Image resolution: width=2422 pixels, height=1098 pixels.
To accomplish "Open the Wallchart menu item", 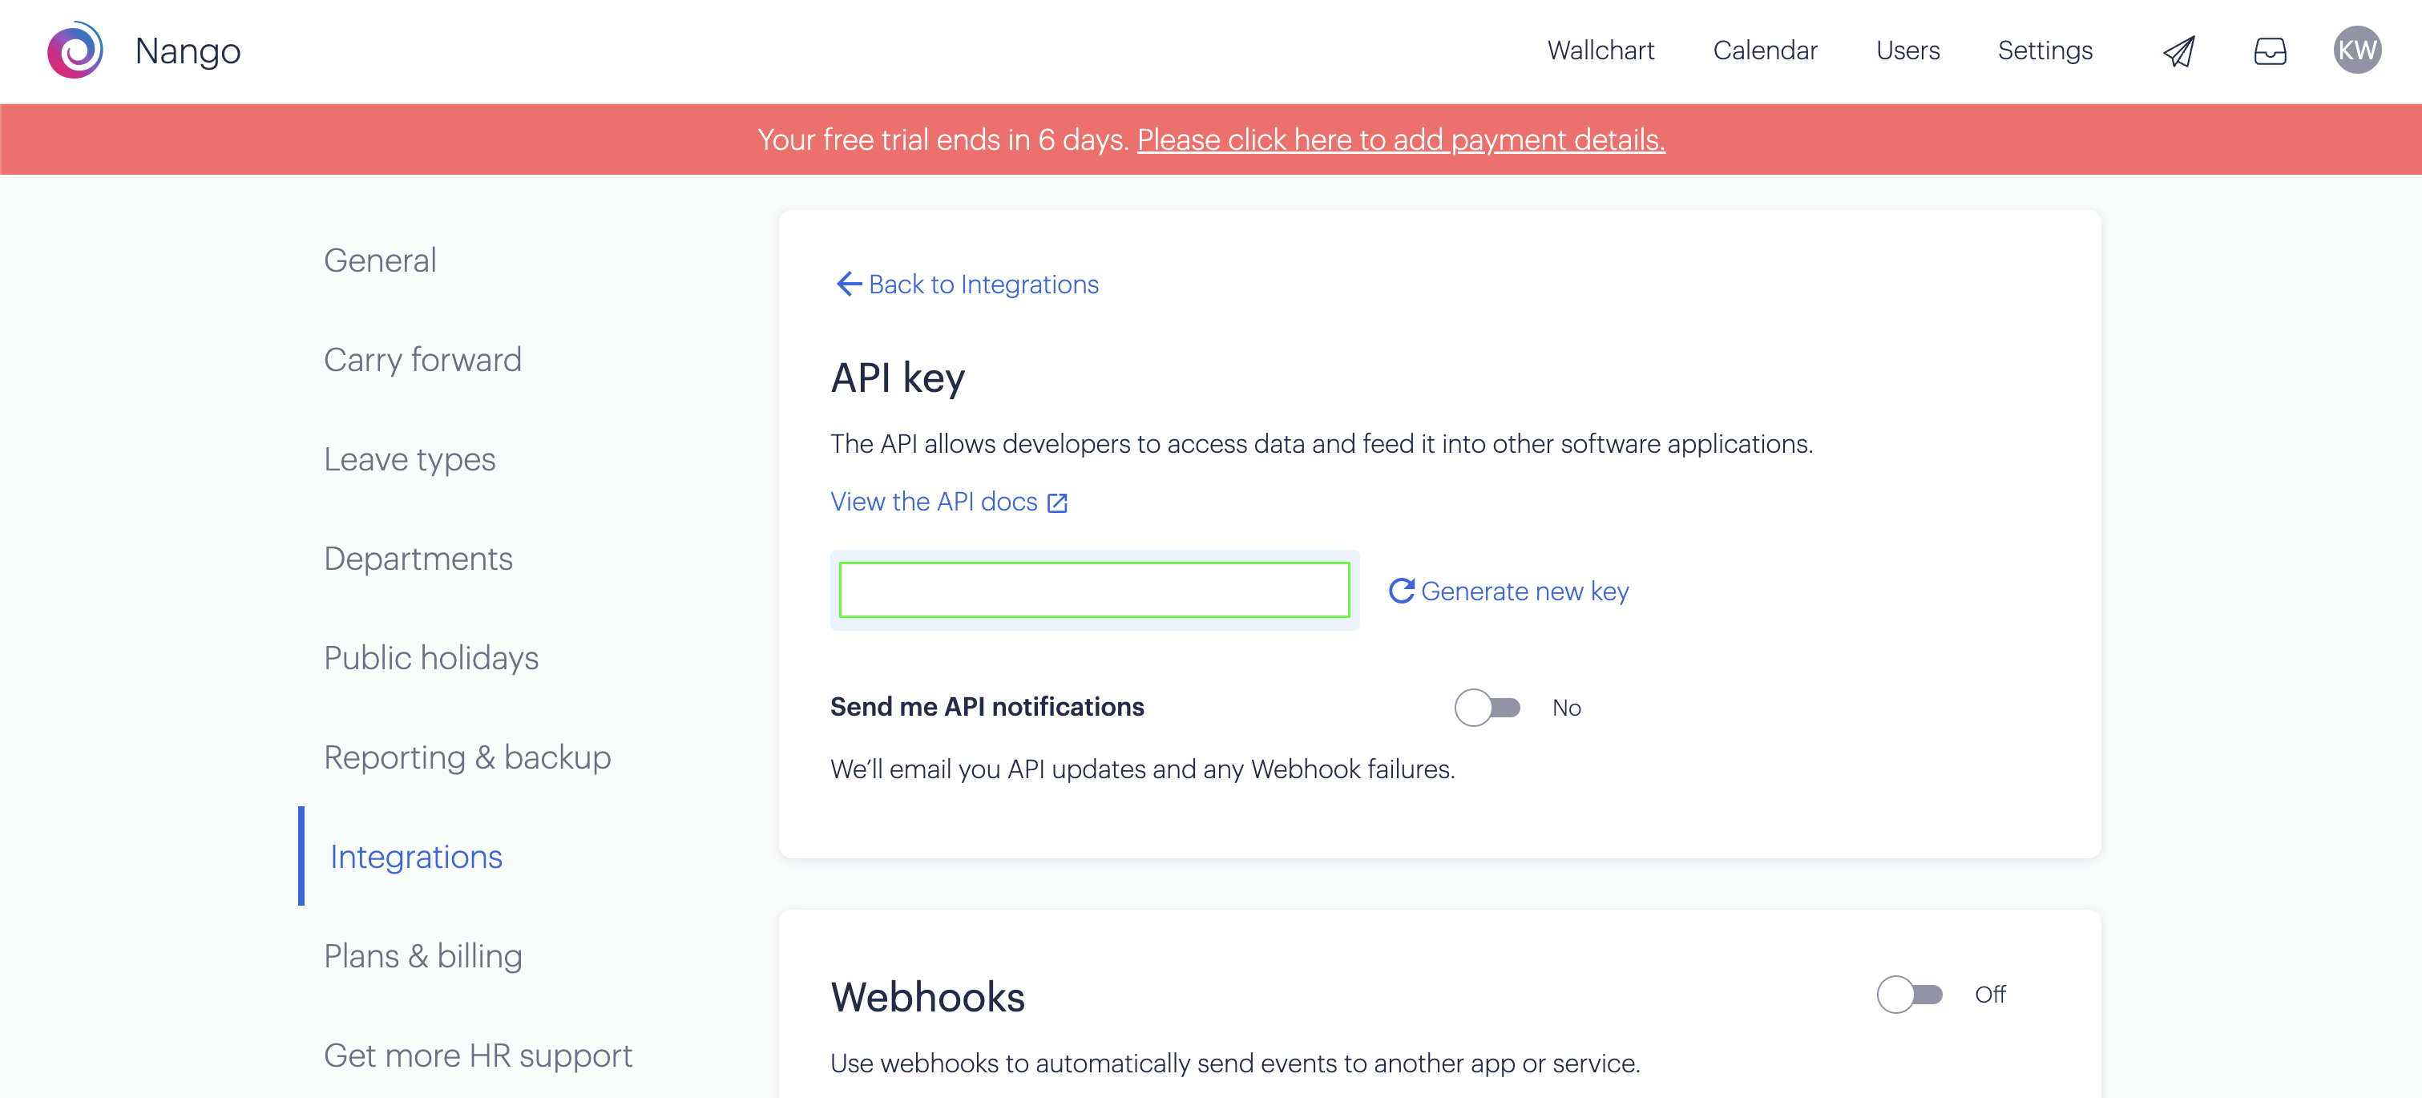I will tap(1601, 50).
